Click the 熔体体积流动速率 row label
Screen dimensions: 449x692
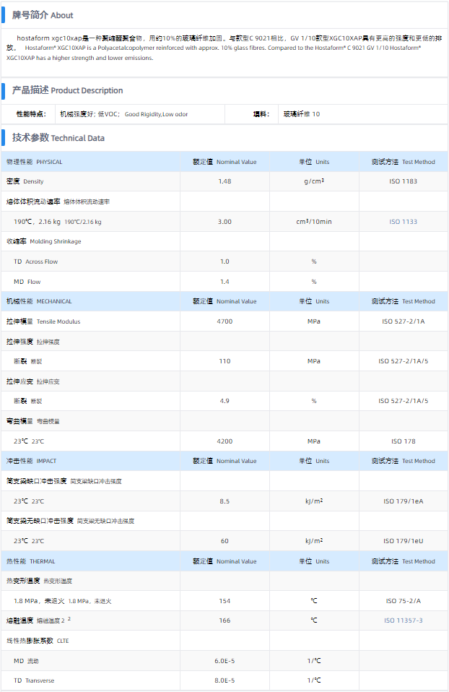58,202
